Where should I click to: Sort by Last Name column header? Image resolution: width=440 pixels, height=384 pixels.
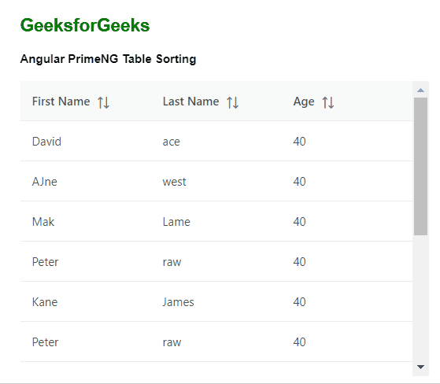(190, 102)
